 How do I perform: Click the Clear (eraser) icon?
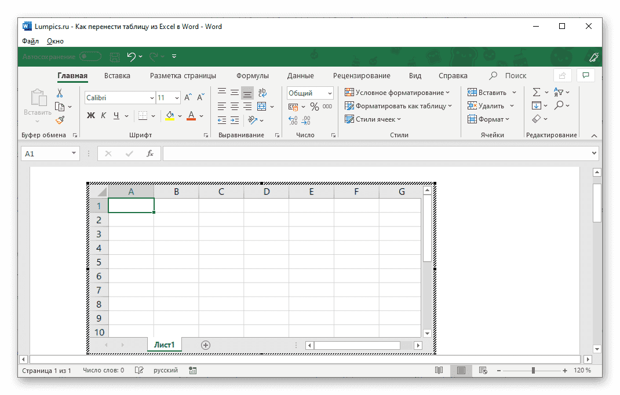536,119
